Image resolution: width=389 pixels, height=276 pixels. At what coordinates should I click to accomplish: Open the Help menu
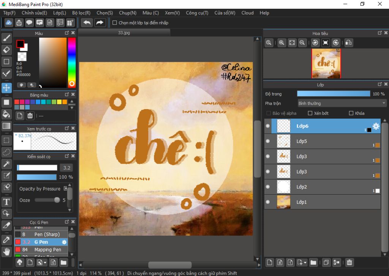tap(264, 13)
